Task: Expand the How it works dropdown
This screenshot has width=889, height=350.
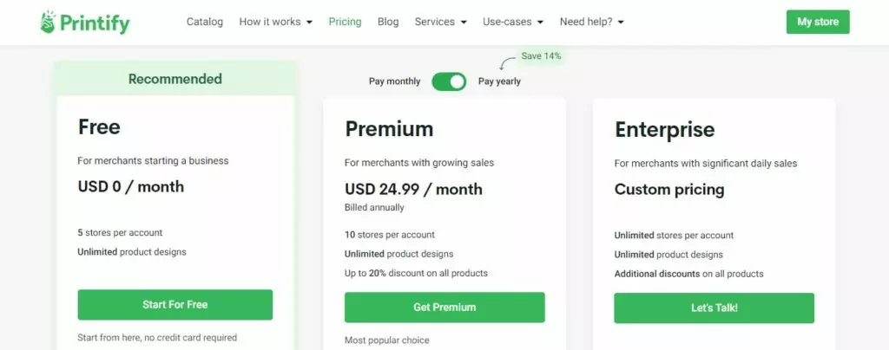Action: [x=275, y=22]
